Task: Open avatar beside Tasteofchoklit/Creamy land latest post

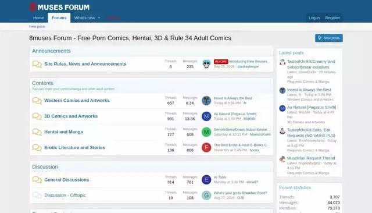Action: click(282, 62)
